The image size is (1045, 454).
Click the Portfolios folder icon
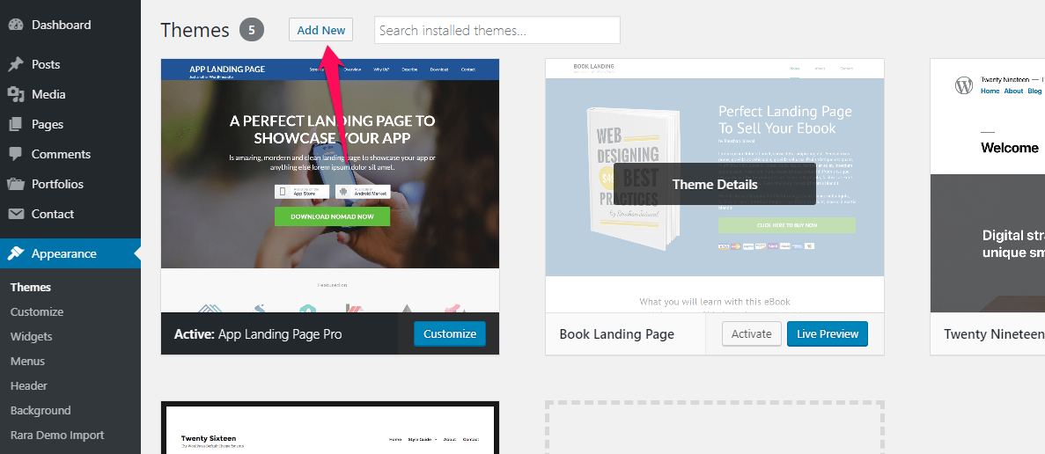click(x=16, y=184)
